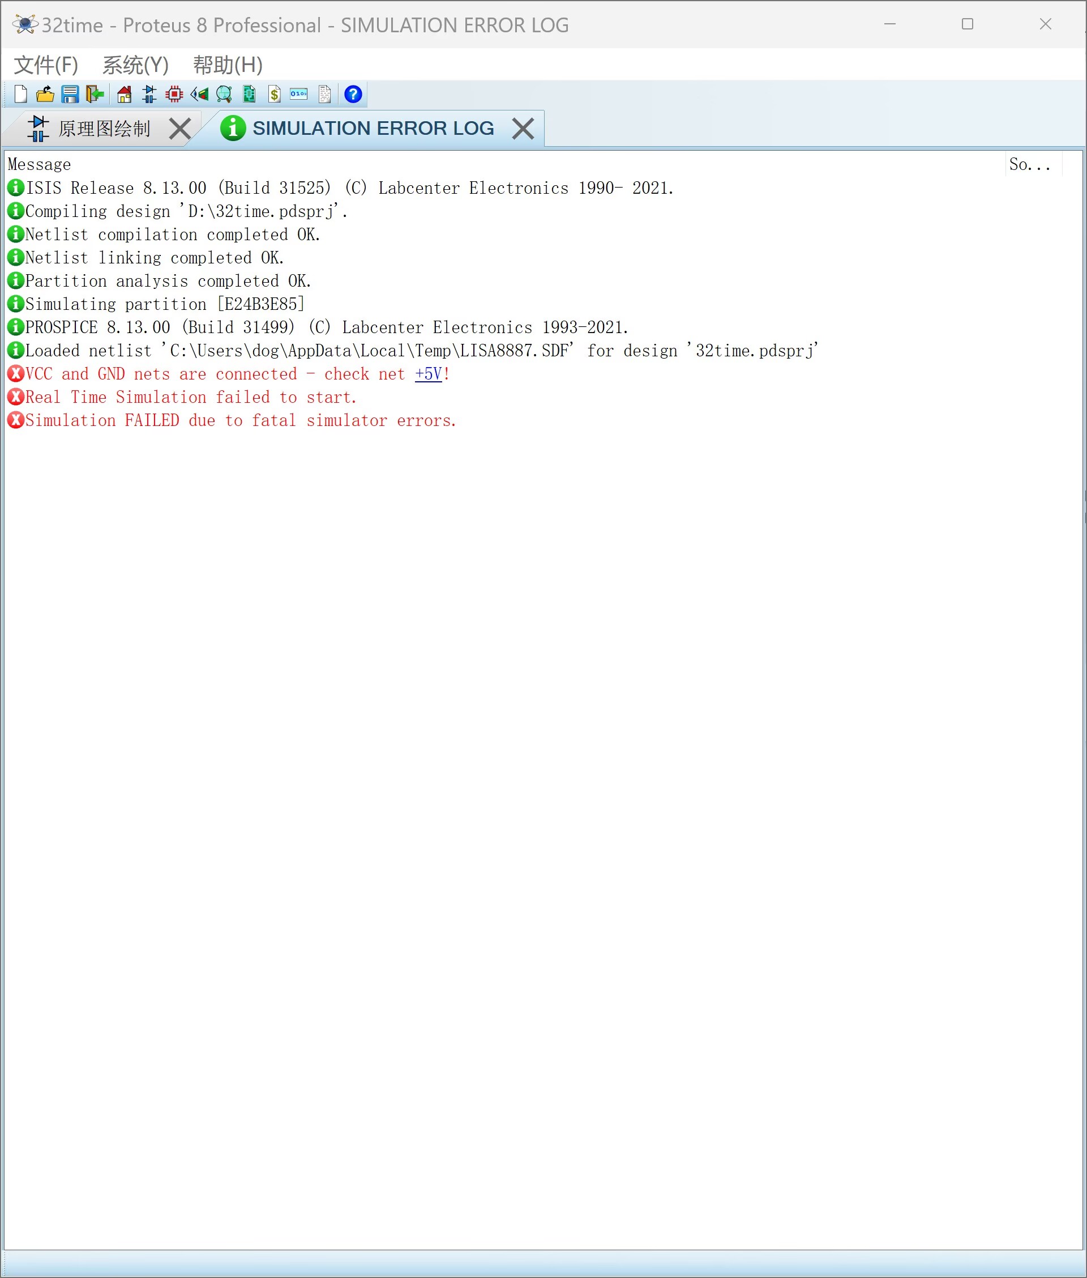Open the Design Explorer icon
The height and width of the screenshot is (1278, 1087).
(249, 95)
